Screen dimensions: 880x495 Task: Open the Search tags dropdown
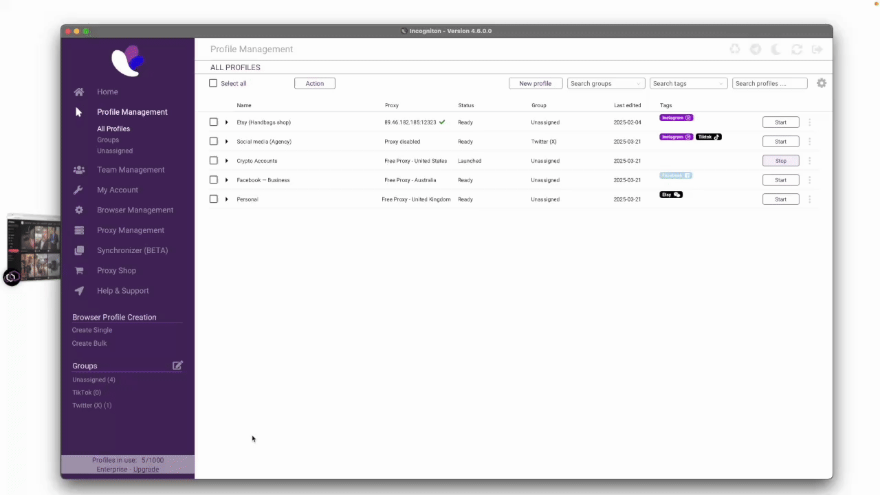688,83
